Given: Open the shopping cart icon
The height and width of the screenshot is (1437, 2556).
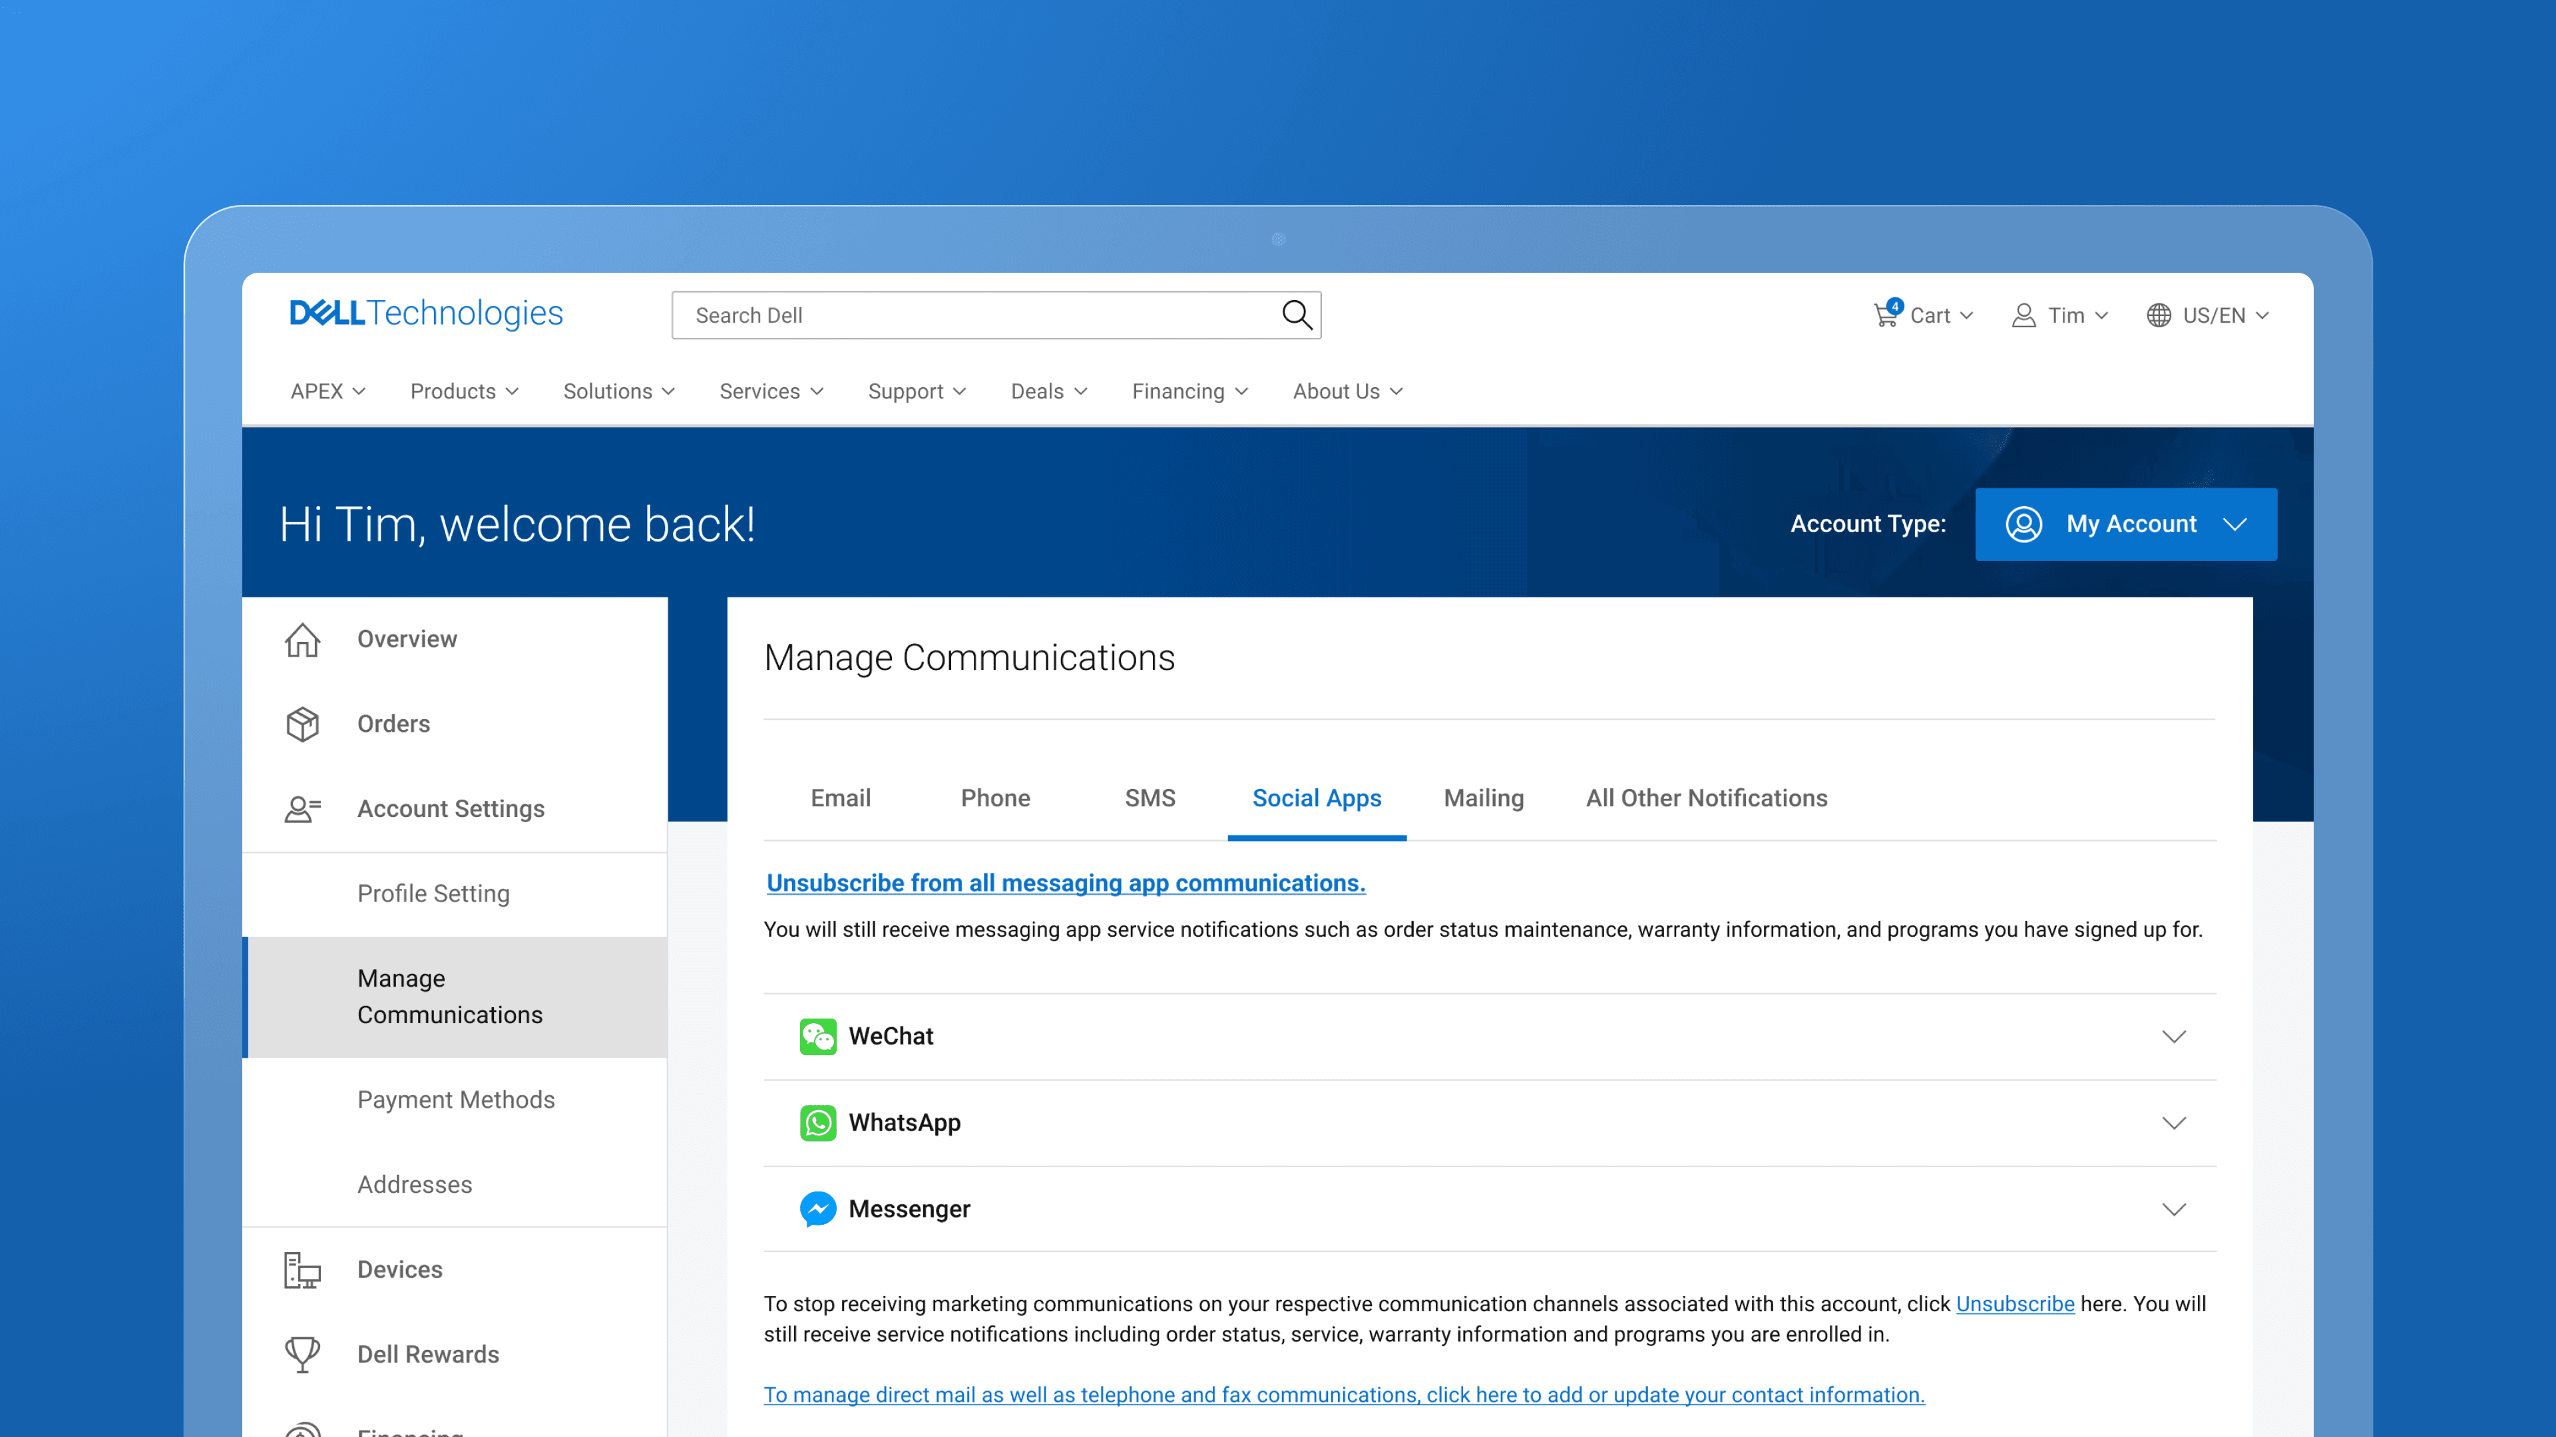Looking at the screenshot, I should (x=1885, y=315).
